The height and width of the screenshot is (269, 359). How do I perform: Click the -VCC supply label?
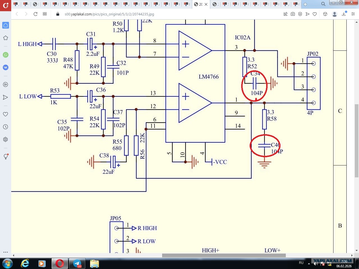point(220,162)
